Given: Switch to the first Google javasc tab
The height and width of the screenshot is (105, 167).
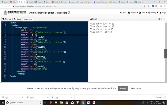Looking at the screenshot, I should [5, 2].
